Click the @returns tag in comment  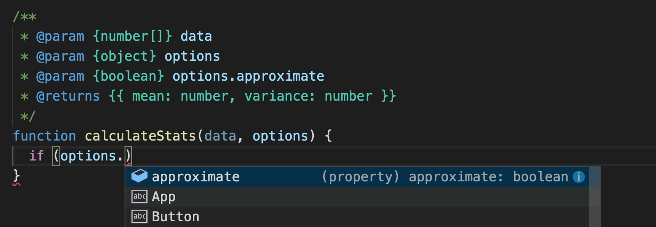pyautogui.click(x=68, y=96)
